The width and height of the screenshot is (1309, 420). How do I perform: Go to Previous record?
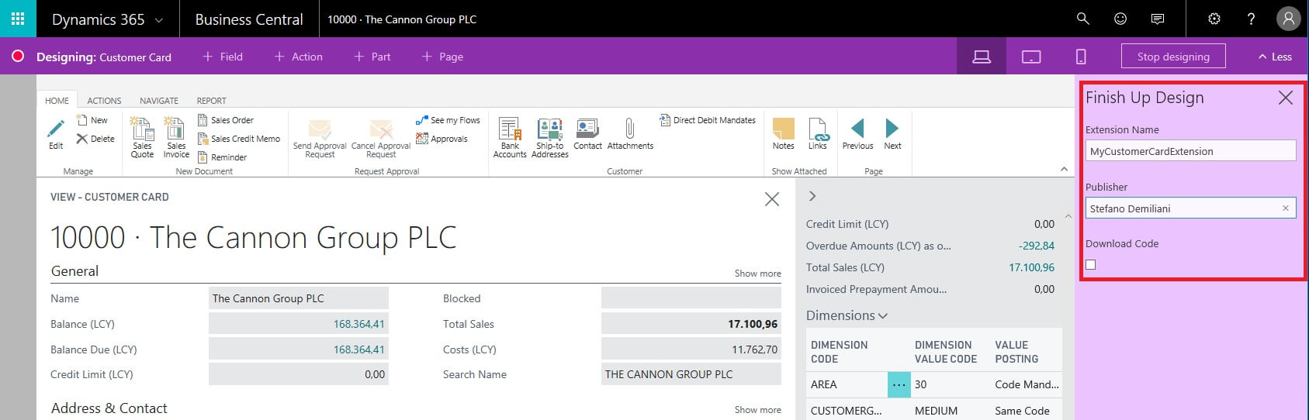click(857, 134)
